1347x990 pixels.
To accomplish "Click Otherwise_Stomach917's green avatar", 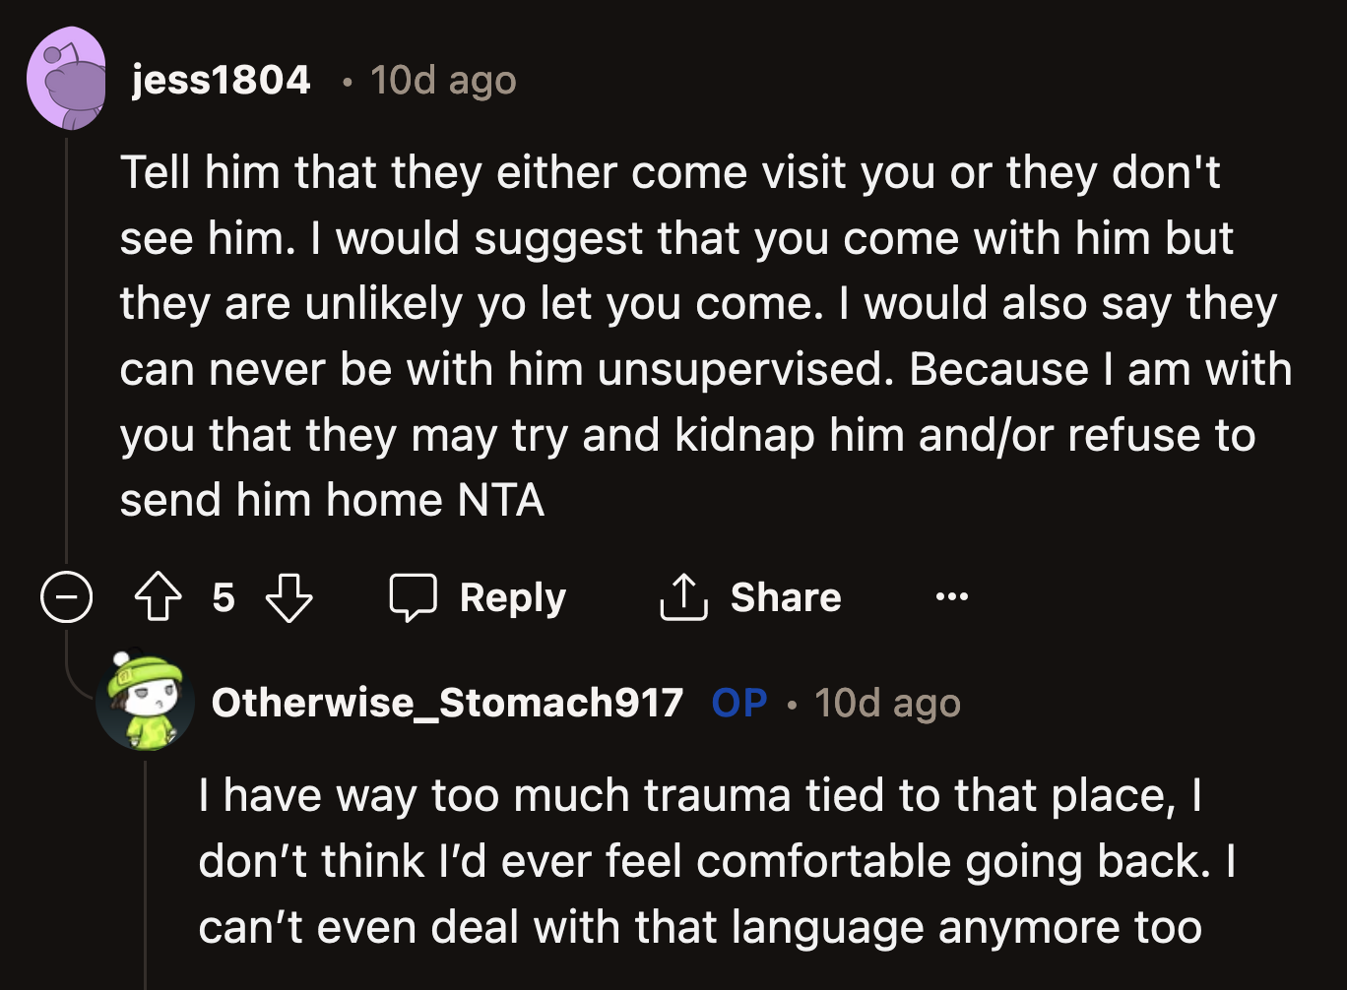I will (x=146, y=704).
